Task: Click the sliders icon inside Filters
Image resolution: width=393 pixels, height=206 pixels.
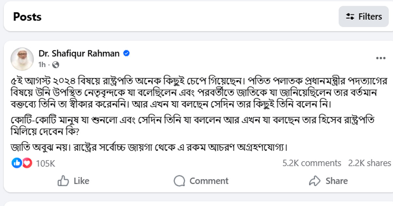Action: (x=350, y=16)
